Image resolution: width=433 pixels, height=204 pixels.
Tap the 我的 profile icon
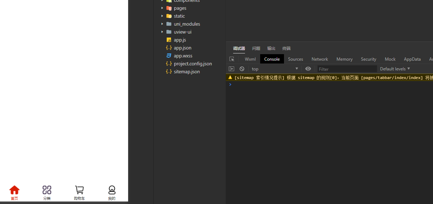tap(112, 190)
